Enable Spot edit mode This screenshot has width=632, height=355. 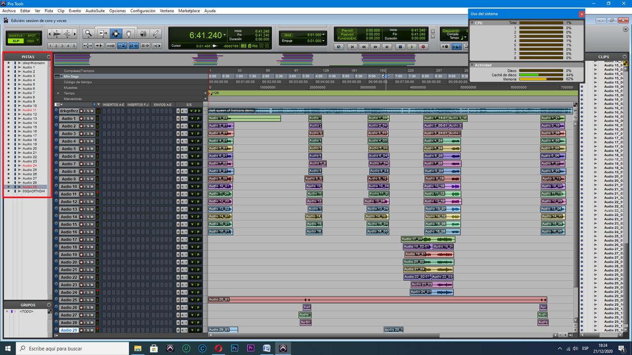point(32,35)
